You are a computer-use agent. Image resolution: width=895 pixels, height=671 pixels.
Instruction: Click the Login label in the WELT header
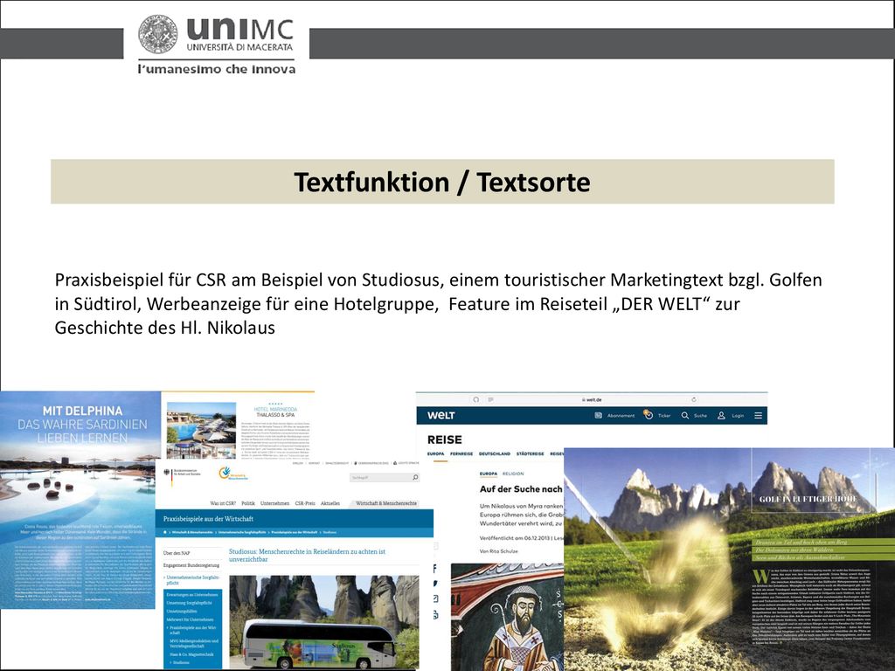(738, 415)
